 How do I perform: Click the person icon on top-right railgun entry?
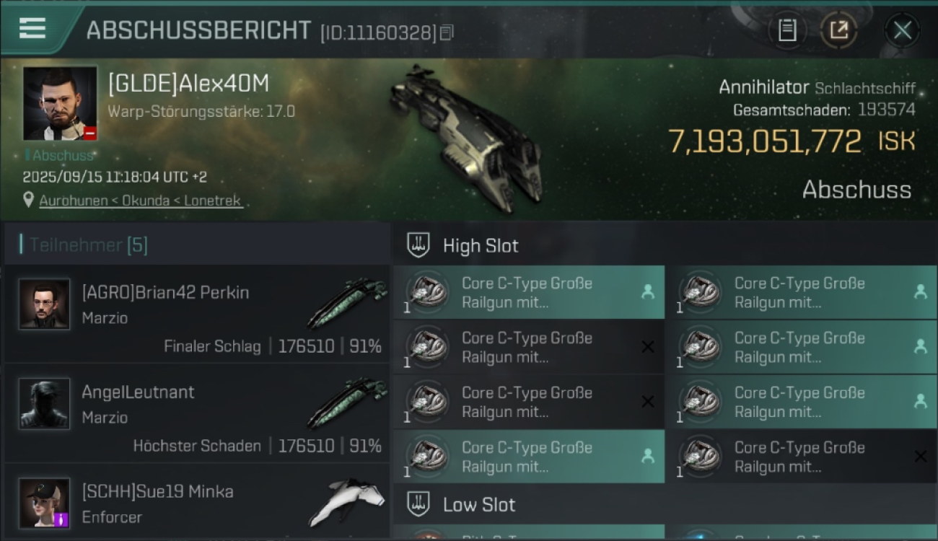click(x=920, y=291)
